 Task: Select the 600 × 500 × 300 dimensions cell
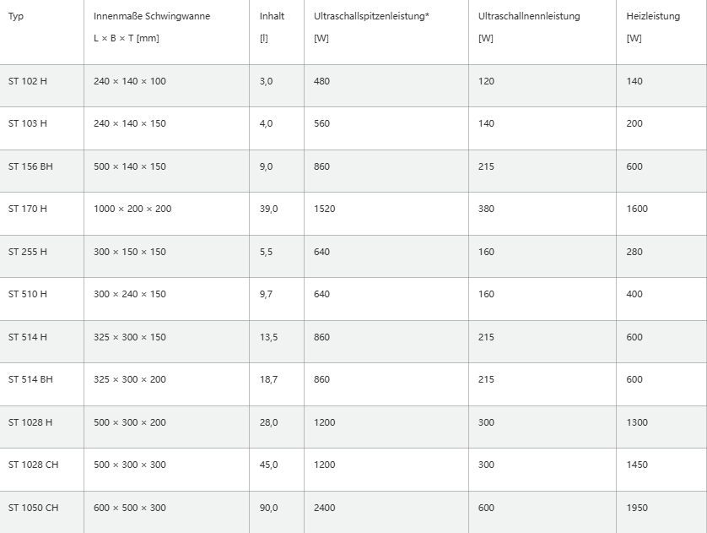tap(130, 508)
